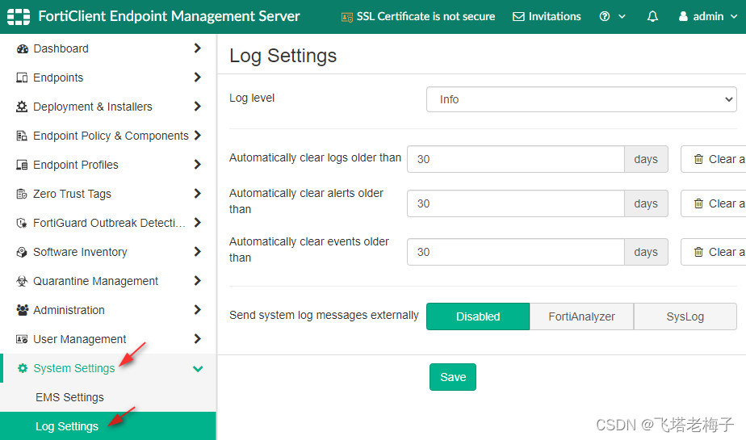Click the Zero Trust Tags icon
Screen dimensions: 746x440
coord(22,194)
